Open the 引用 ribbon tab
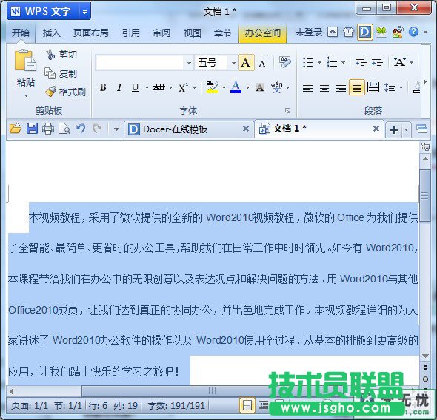The width and height of the screenshot is (437, 420). pyautogui.click(x=130, y=33)
